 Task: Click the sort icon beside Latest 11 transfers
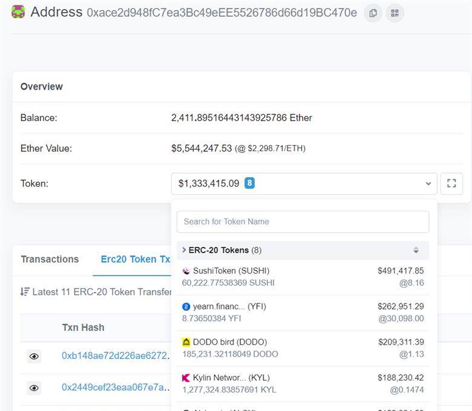(x=25, y=292)
